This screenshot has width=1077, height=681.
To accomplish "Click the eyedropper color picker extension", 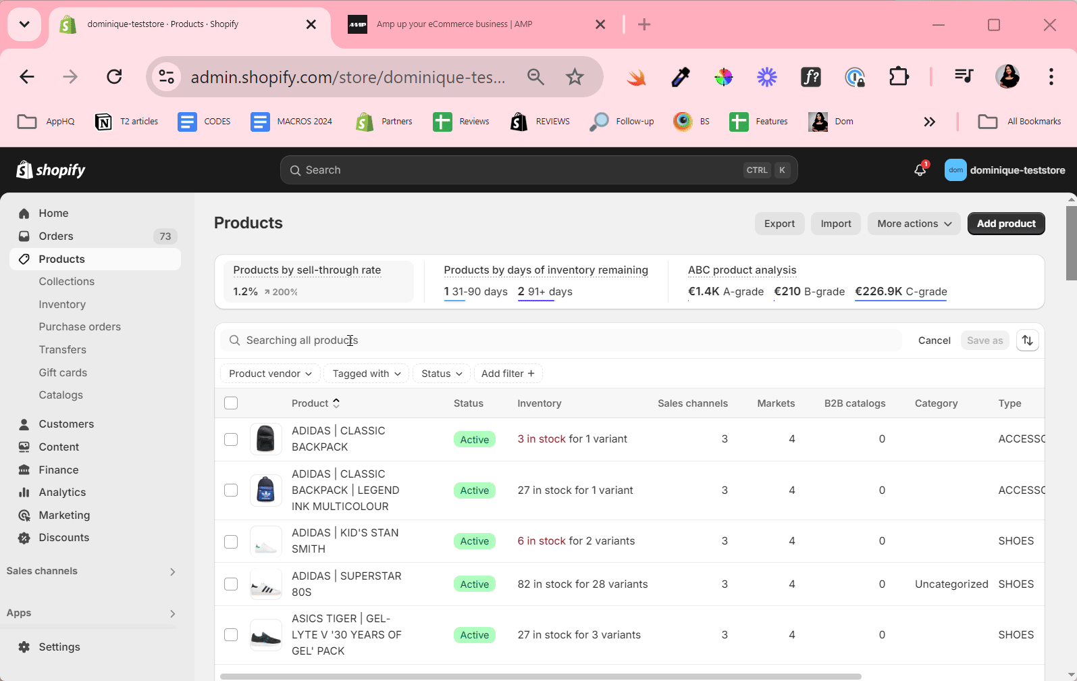I will pos(680,77).
